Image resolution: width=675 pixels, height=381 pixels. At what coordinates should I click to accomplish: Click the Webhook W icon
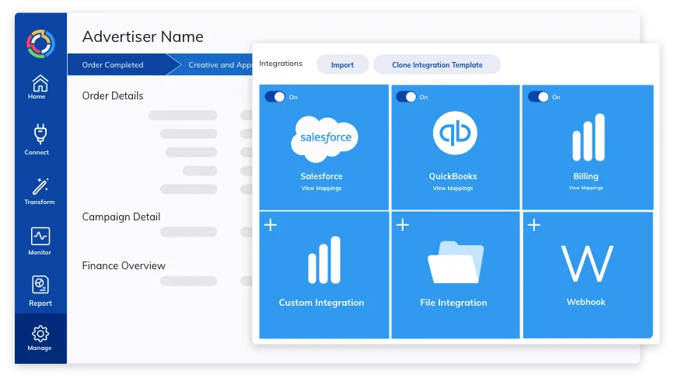[587, 263]
